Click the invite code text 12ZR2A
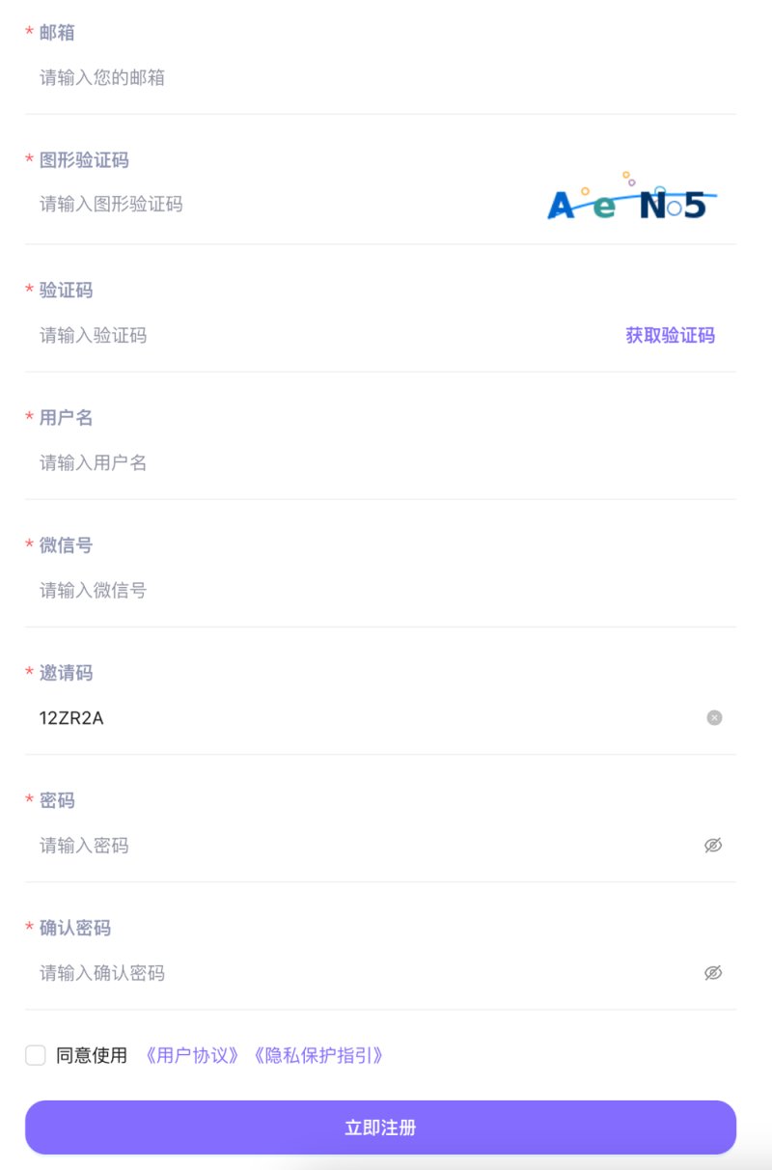This screenshot has height=1170, width=772. click(x=71, y=717)
